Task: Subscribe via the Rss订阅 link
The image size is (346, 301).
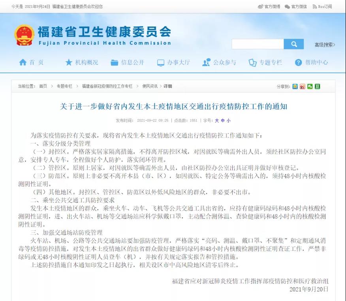Action: [322, 7]
